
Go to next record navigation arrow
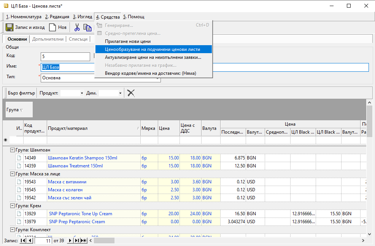pos(70,240)
